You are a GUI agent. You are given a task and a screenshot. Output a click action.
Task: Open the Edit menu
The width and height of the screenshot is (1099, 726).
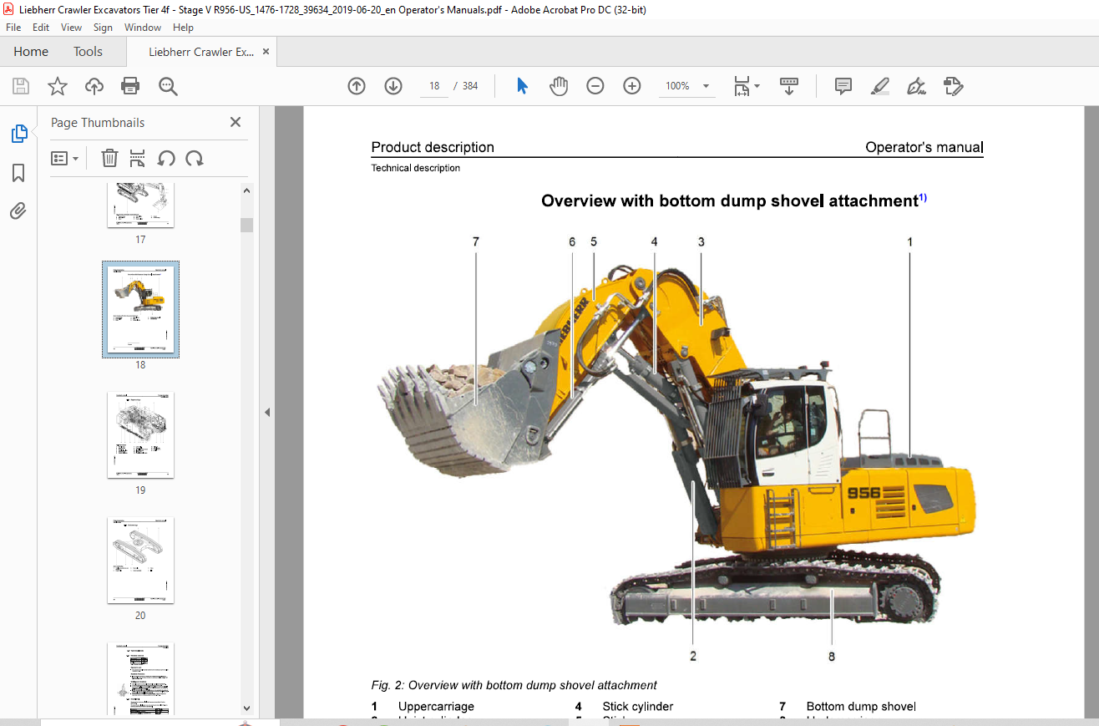pos(41,28)
